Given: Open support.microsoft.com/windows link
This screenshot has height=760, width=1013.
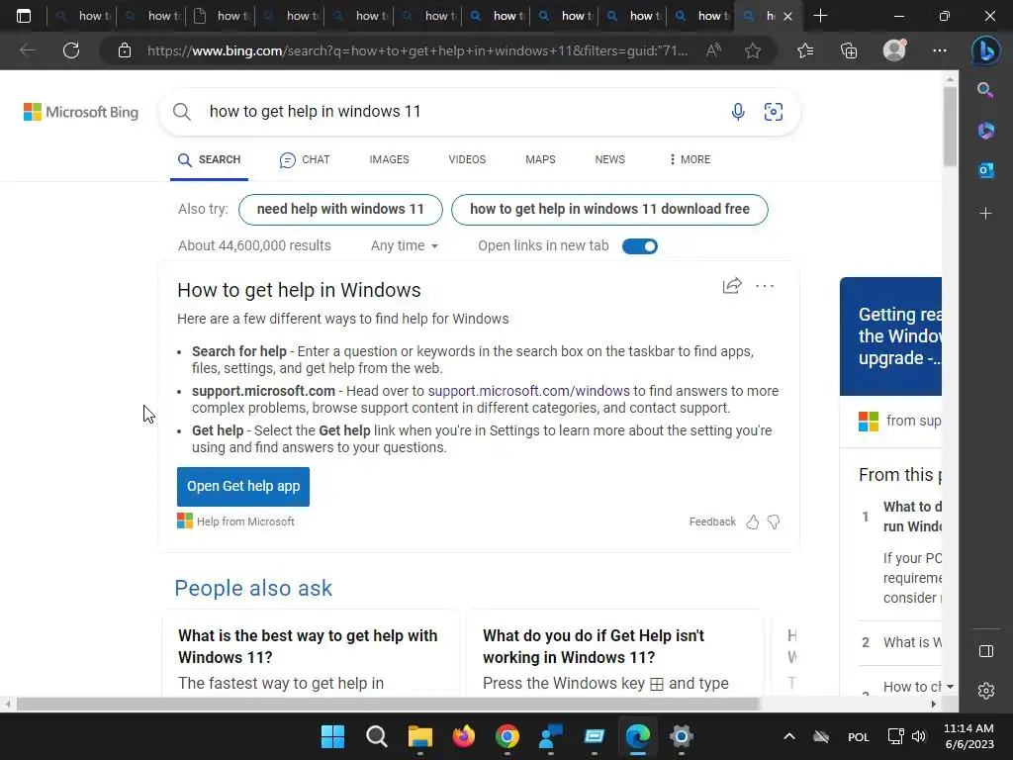Looking at the screenshot, I should tap(528, 391).
